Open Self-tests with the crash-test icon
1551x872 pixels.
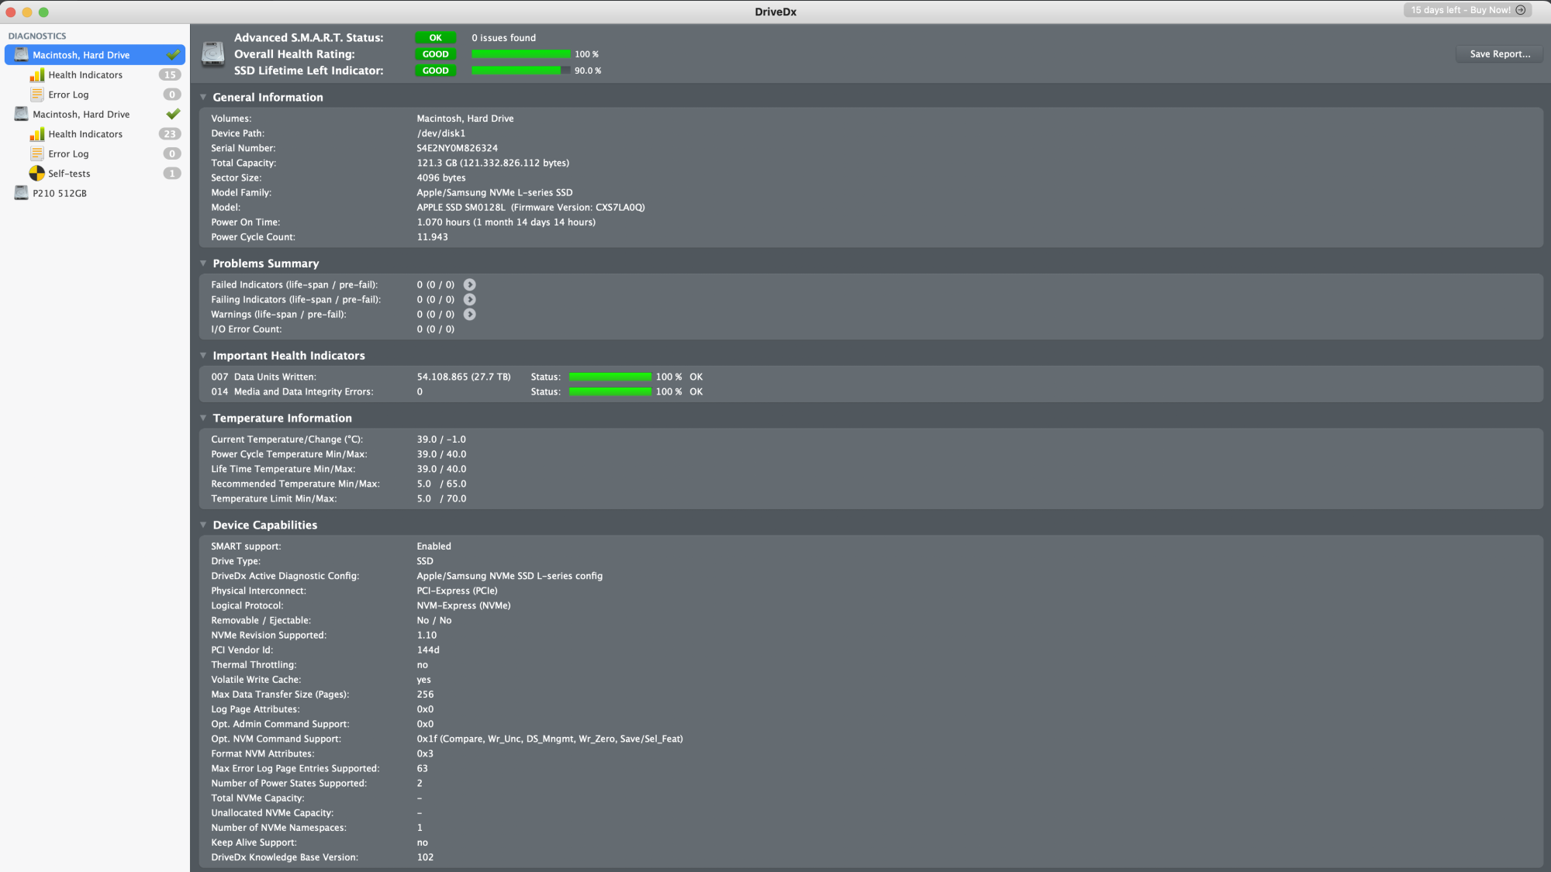pyautogui.click(x=36, y=174)
